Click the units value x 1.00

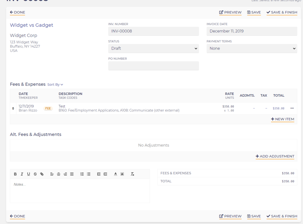[x=229, y=111]
